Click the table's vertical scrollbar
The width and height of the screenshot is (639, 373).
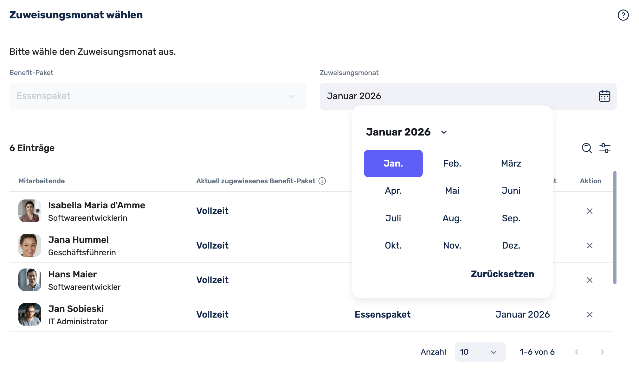click(615, 228)
